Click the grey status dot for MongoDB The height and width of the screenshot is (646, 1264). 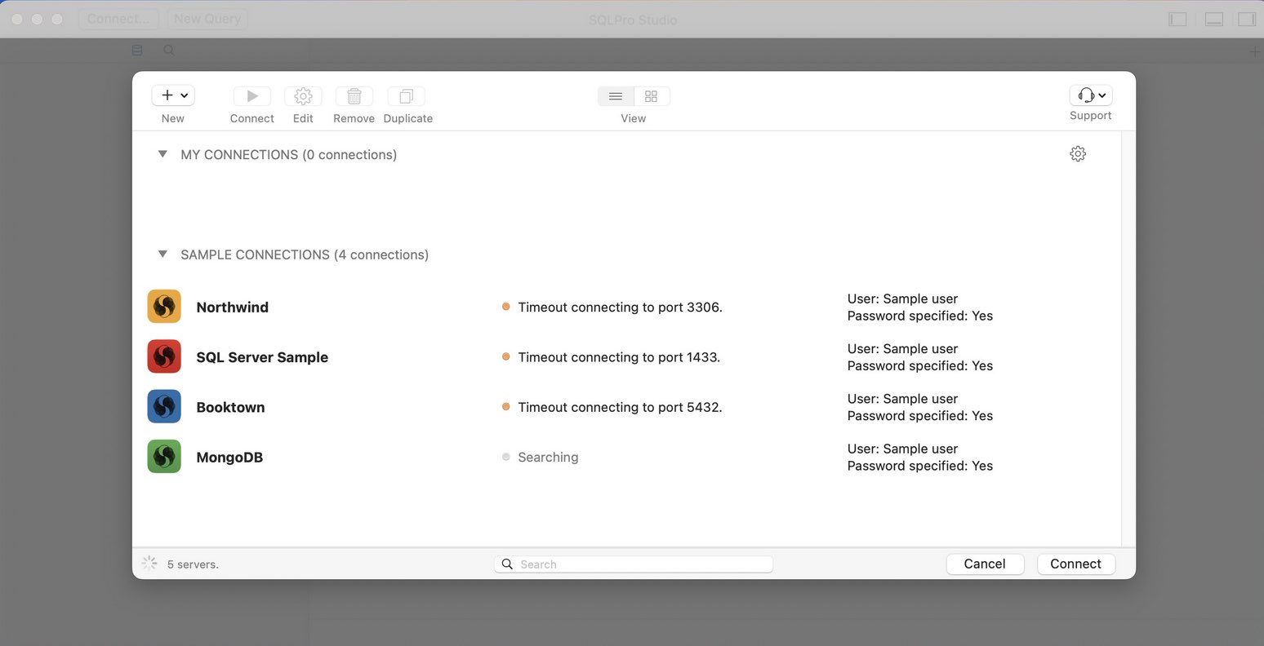(506, 457)
